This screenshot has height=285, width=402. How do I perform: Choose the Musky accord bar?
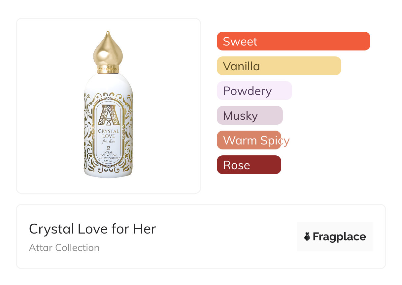(250, 115)
